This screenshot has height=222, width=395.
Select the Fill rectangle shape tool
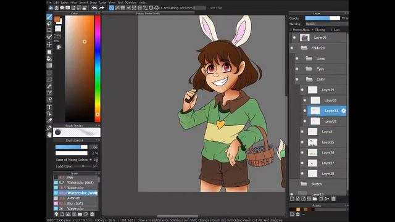[49, 52]
